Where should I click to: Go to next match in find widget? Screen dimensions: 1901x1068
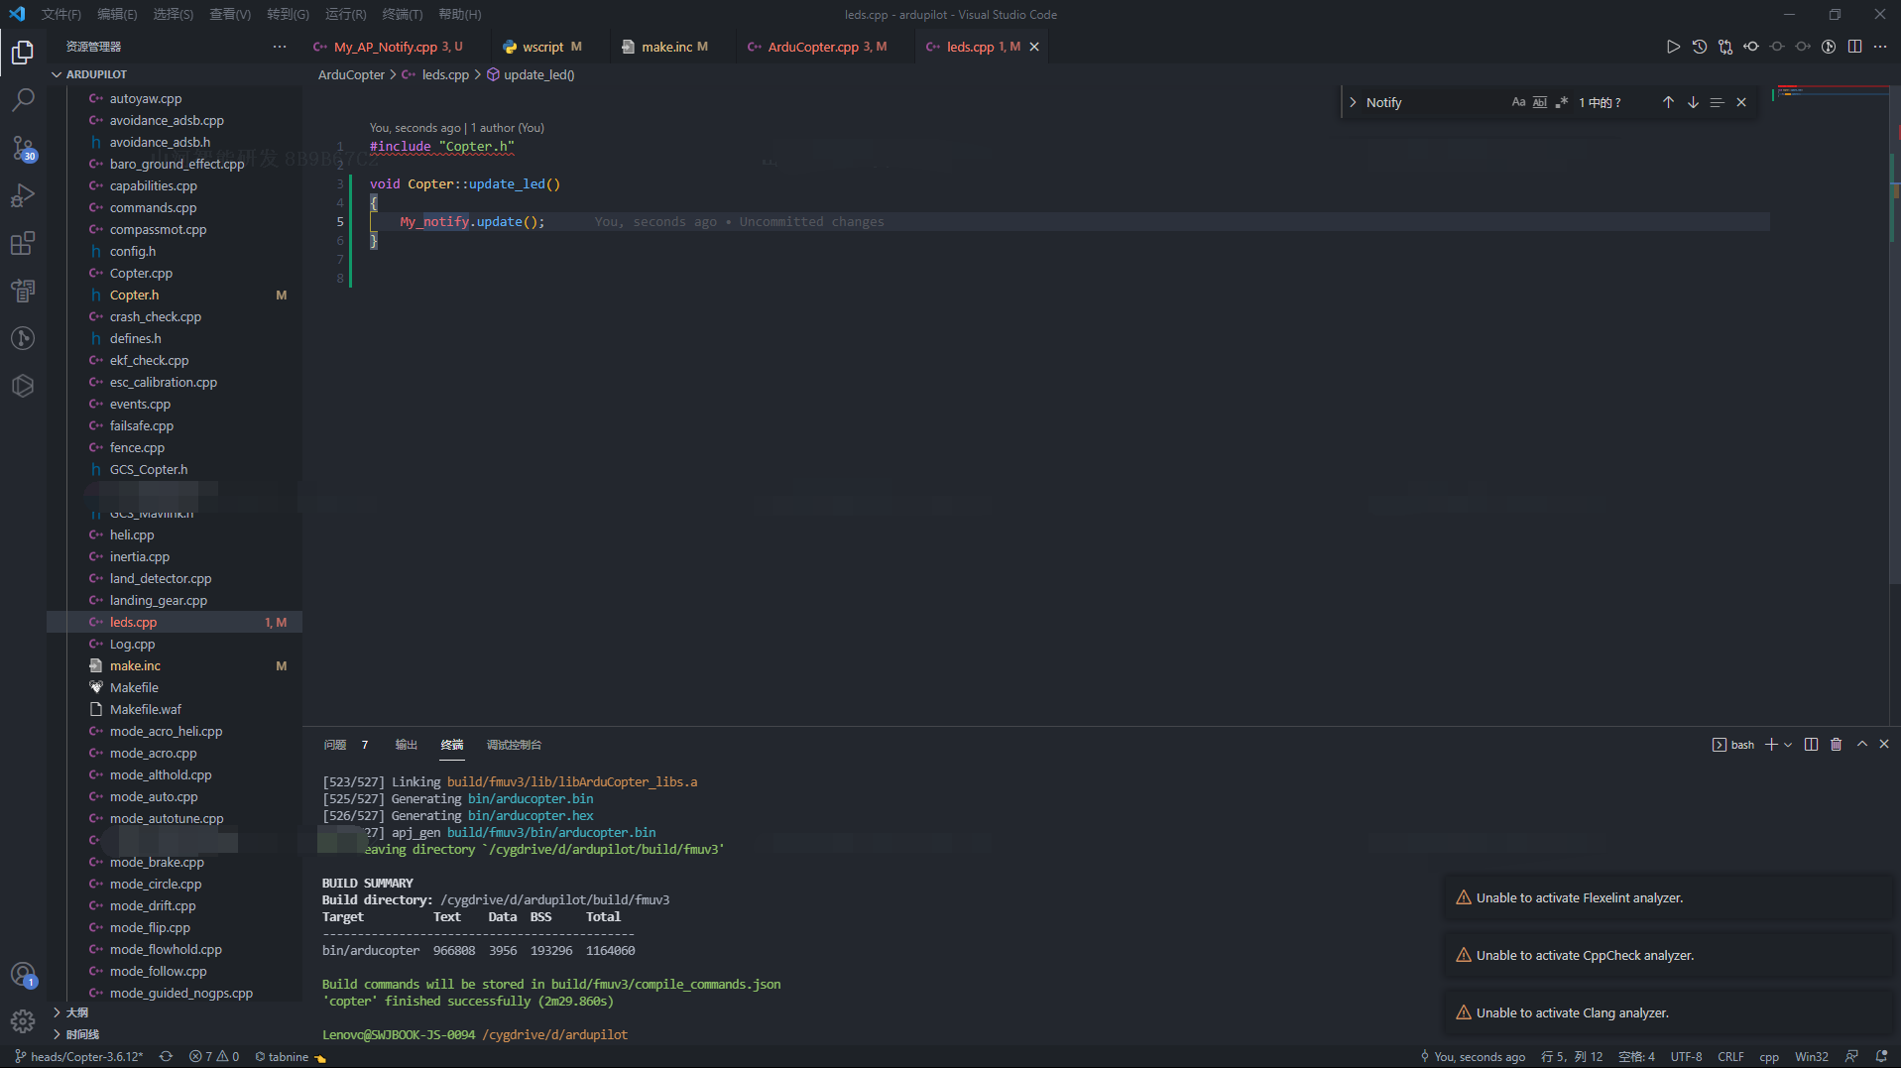click(1693, 102)
